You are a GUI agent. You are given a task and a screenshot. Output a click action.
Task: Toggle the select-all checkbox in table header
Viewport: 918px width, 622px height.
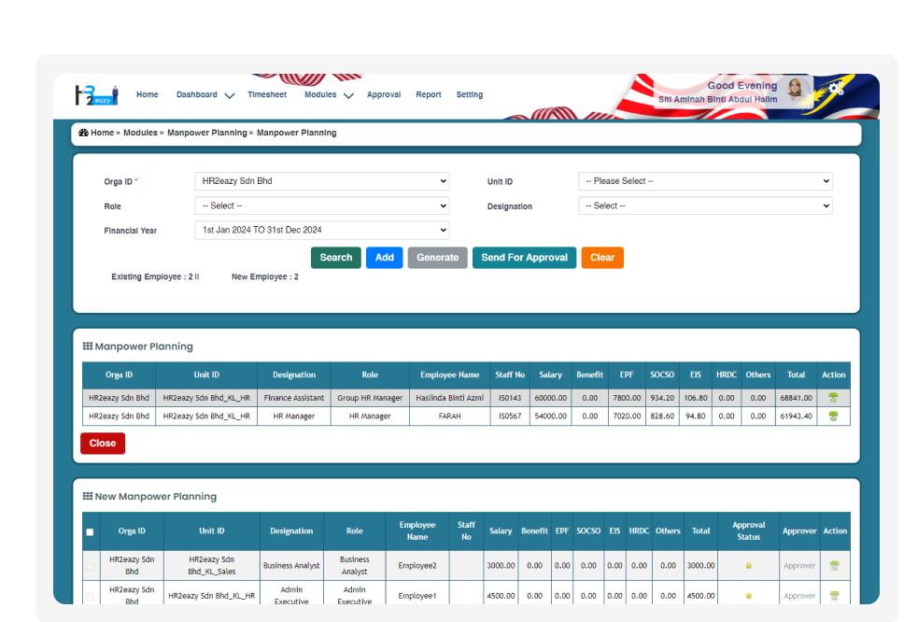tap(90, 532)
